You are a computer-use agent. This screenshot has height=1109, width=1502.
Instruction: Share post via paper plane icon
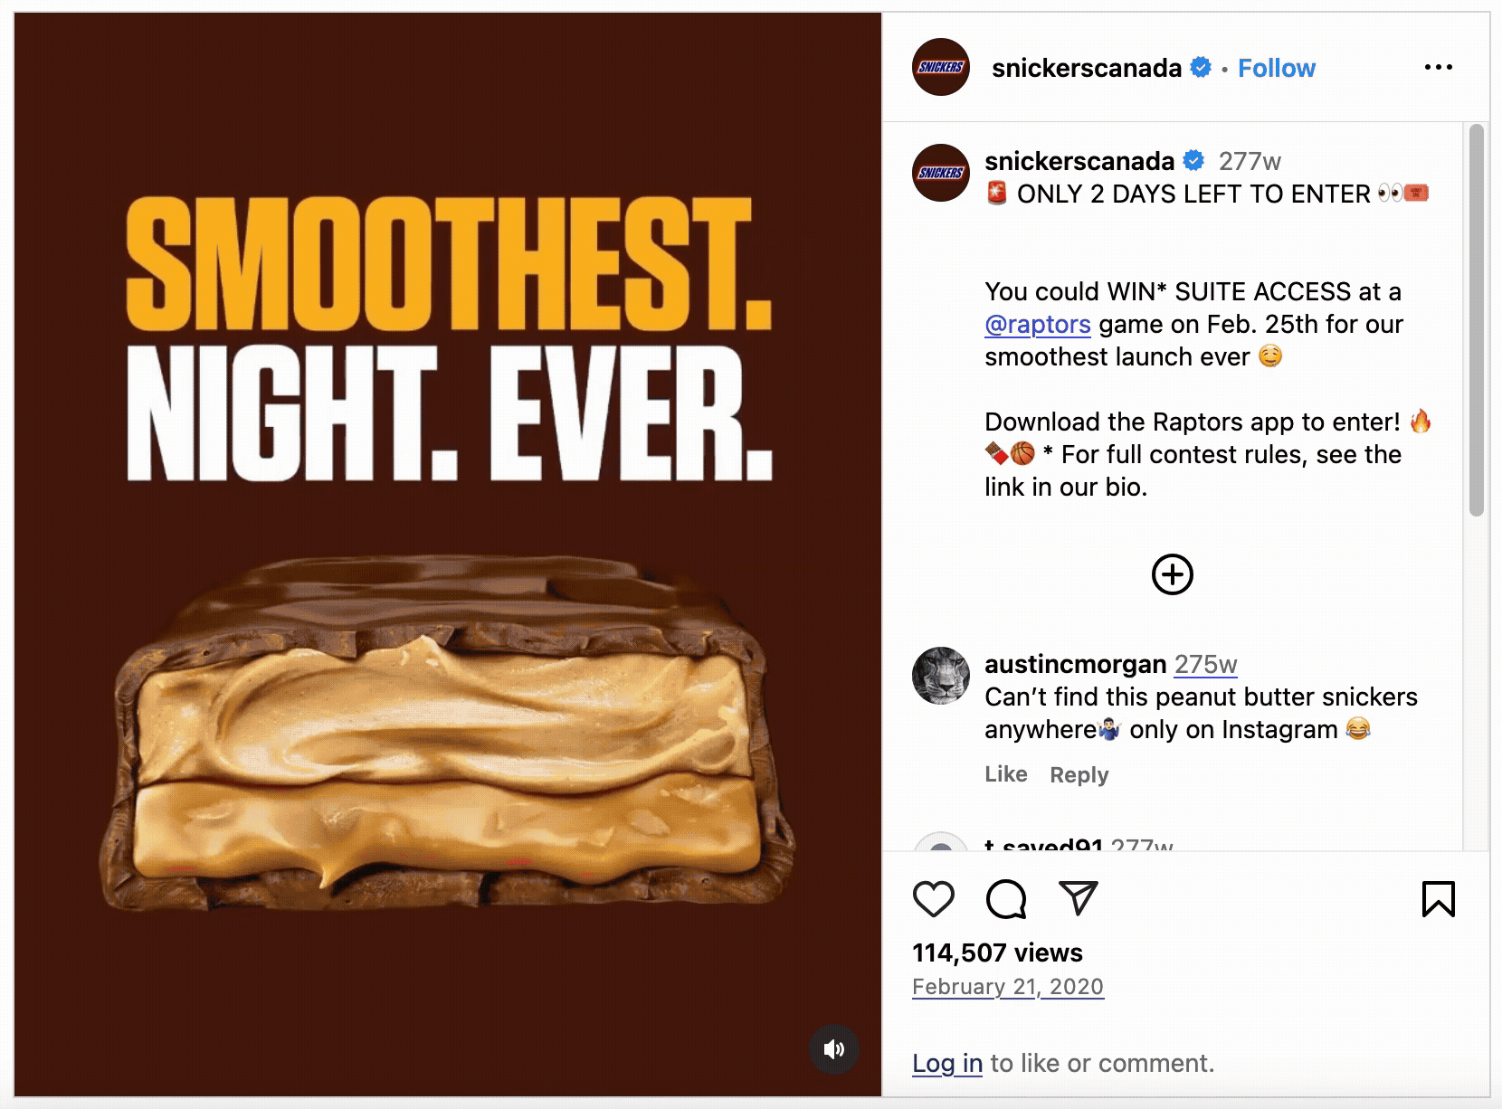(1078, 898)
